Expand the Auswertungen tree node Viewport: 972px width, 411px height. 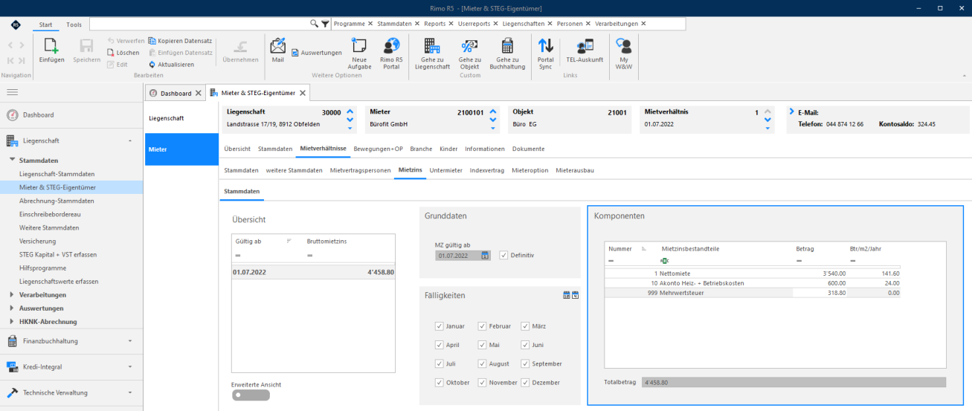[13, 308]
